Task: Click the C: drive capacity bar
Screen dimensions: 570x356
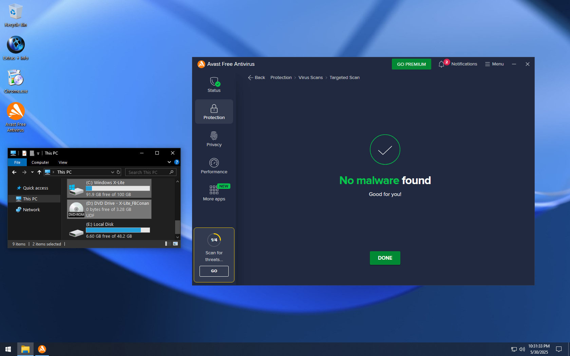Action: pyautogui.click(x=118, y=189)
